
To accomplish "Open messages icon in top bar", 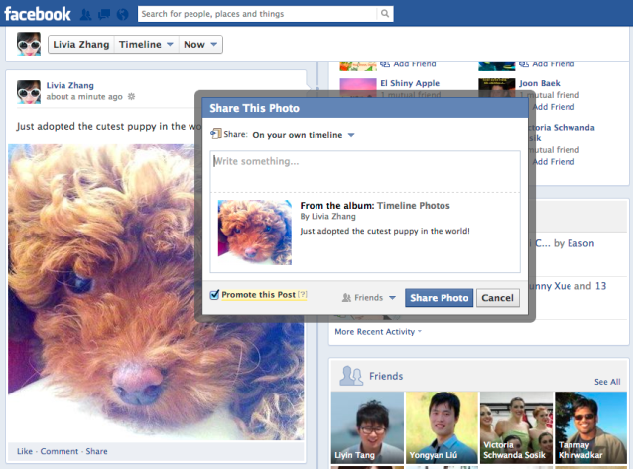I will click(104, 15).
